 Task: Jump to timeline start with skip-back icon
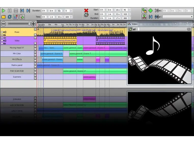tap(22, 11)
